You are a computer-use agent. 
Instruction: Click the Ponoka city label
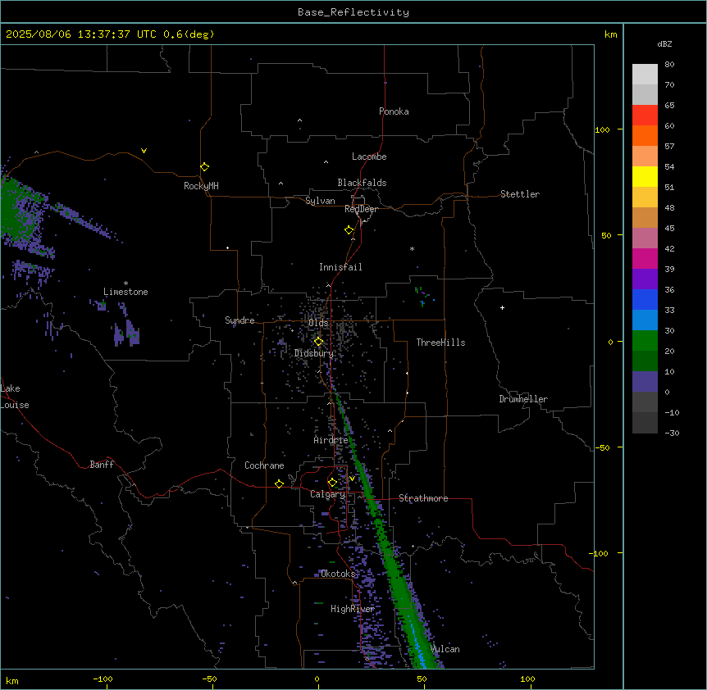[x=394, y=111]
